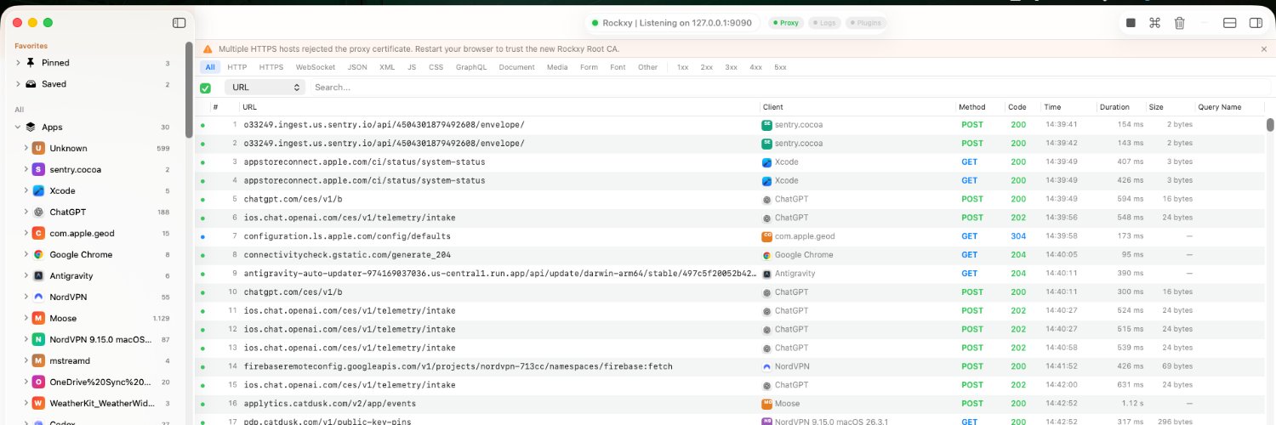Screen dimensions: 1276x425
Task: Select the ChatGPT icon in sidebar
Action: tap(38, 212)
